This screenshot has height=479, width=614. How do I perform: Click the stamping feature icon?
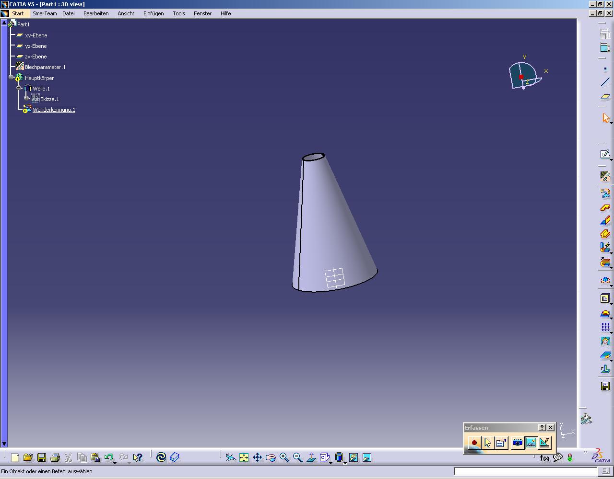click(605, 314)
